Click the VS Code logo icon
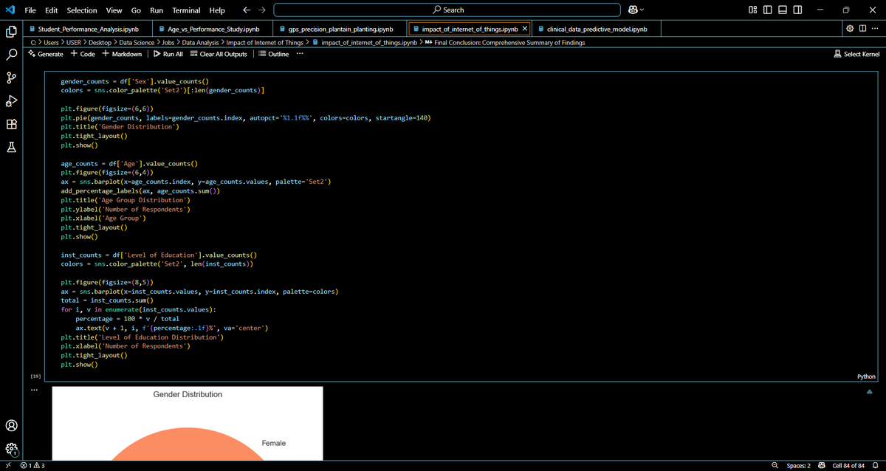The width and height of the screenshot is (886, 471). pyautogui.click(x=9, y=10)
